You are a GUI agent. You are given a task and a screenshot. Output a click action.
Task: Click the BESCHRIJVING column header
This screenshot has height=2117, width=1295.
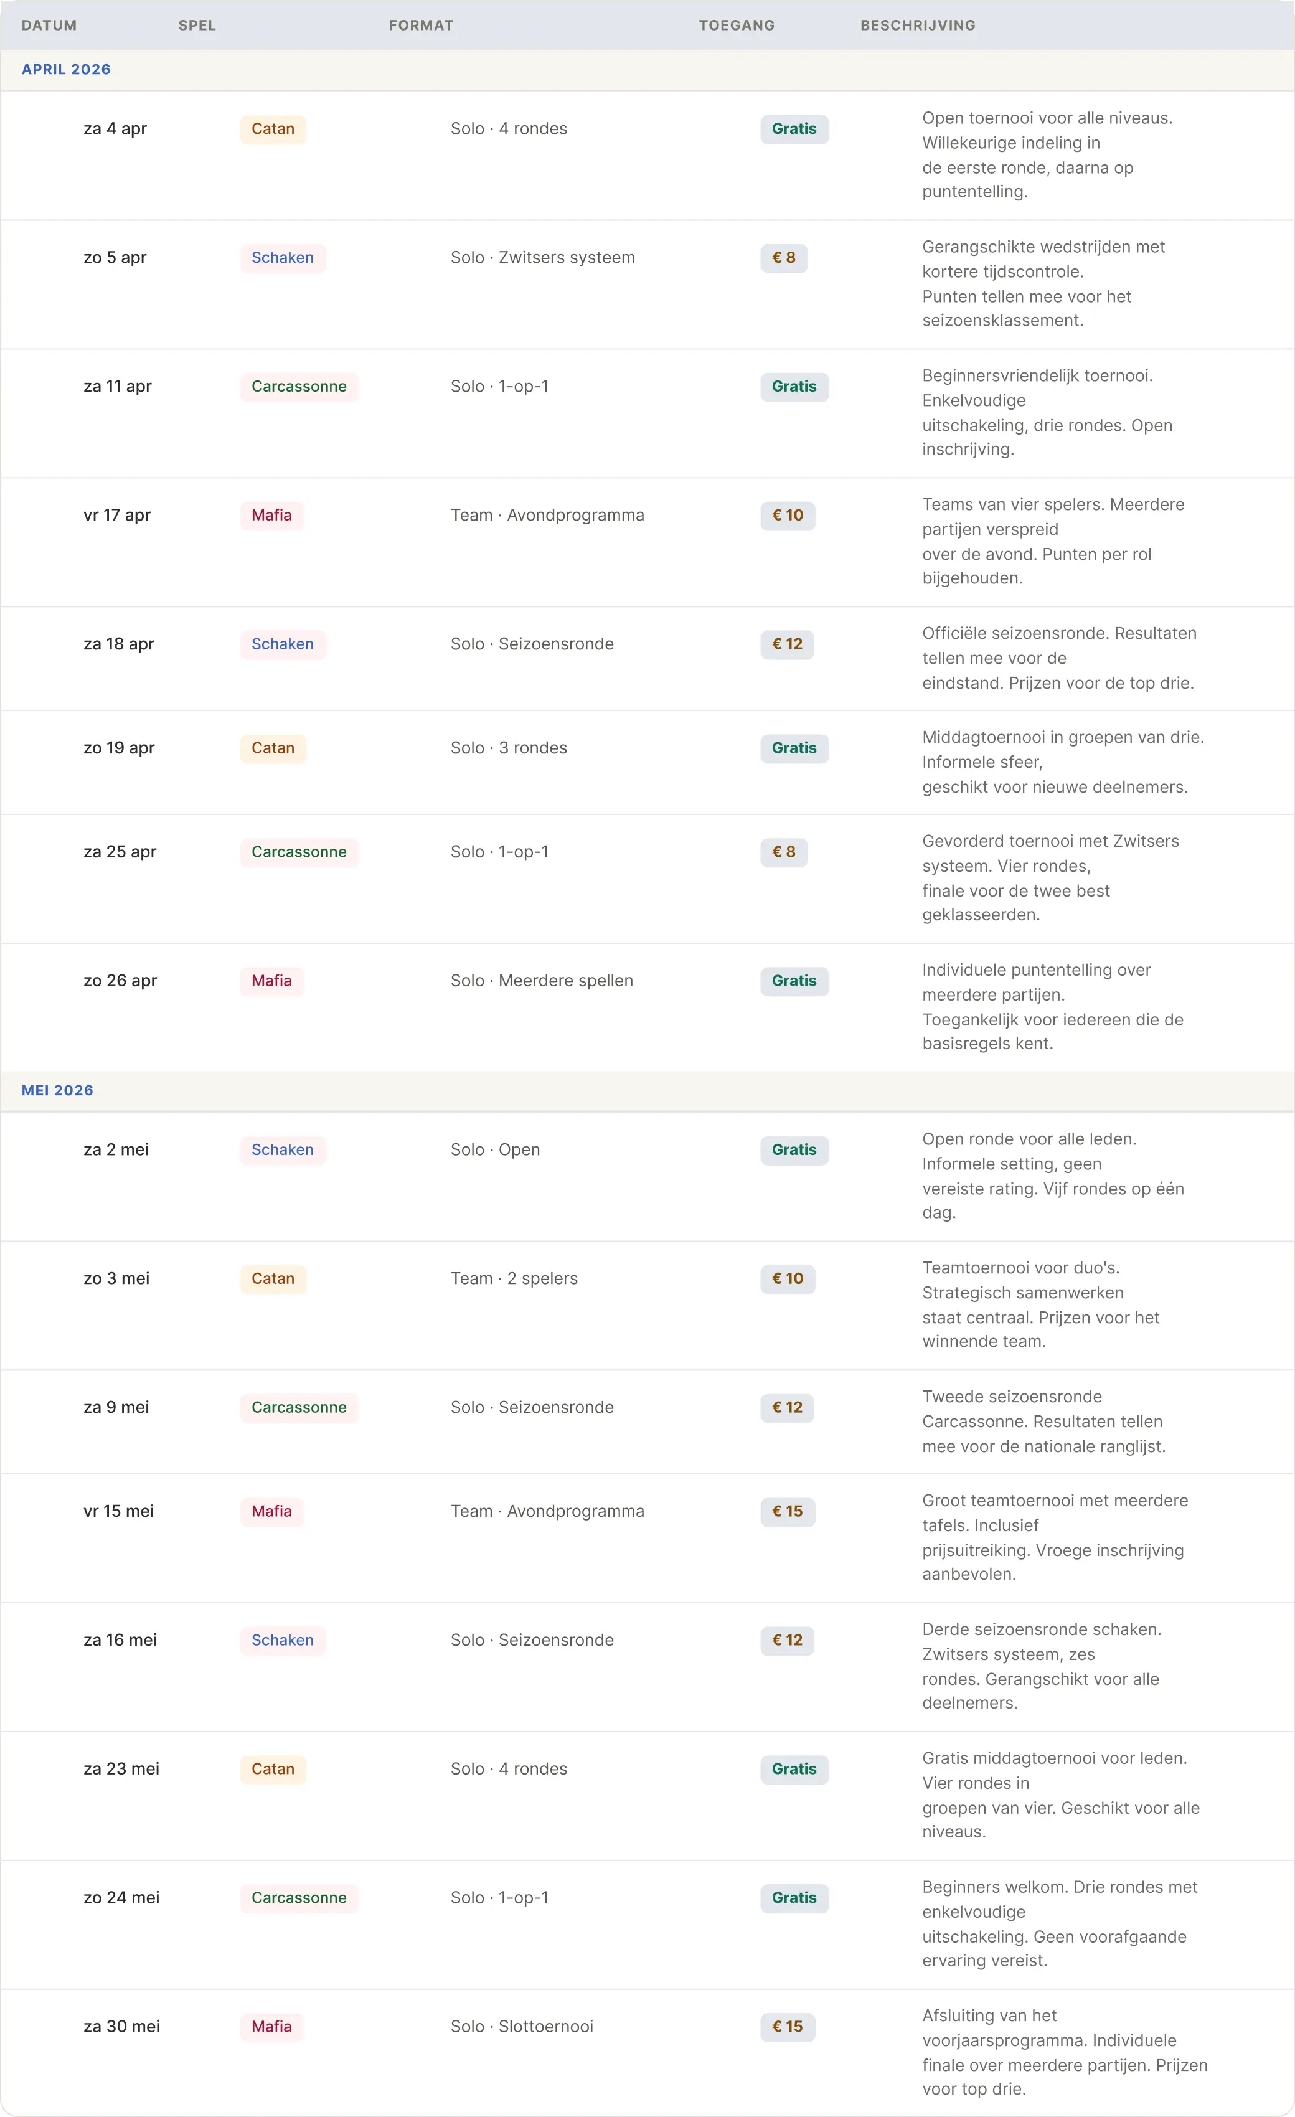click(x=918, y=25)
